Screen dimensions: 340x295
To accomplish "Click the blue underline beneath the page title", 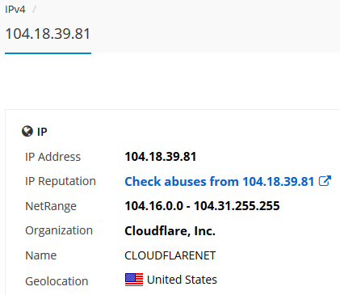I will click(x=48, y=53).
